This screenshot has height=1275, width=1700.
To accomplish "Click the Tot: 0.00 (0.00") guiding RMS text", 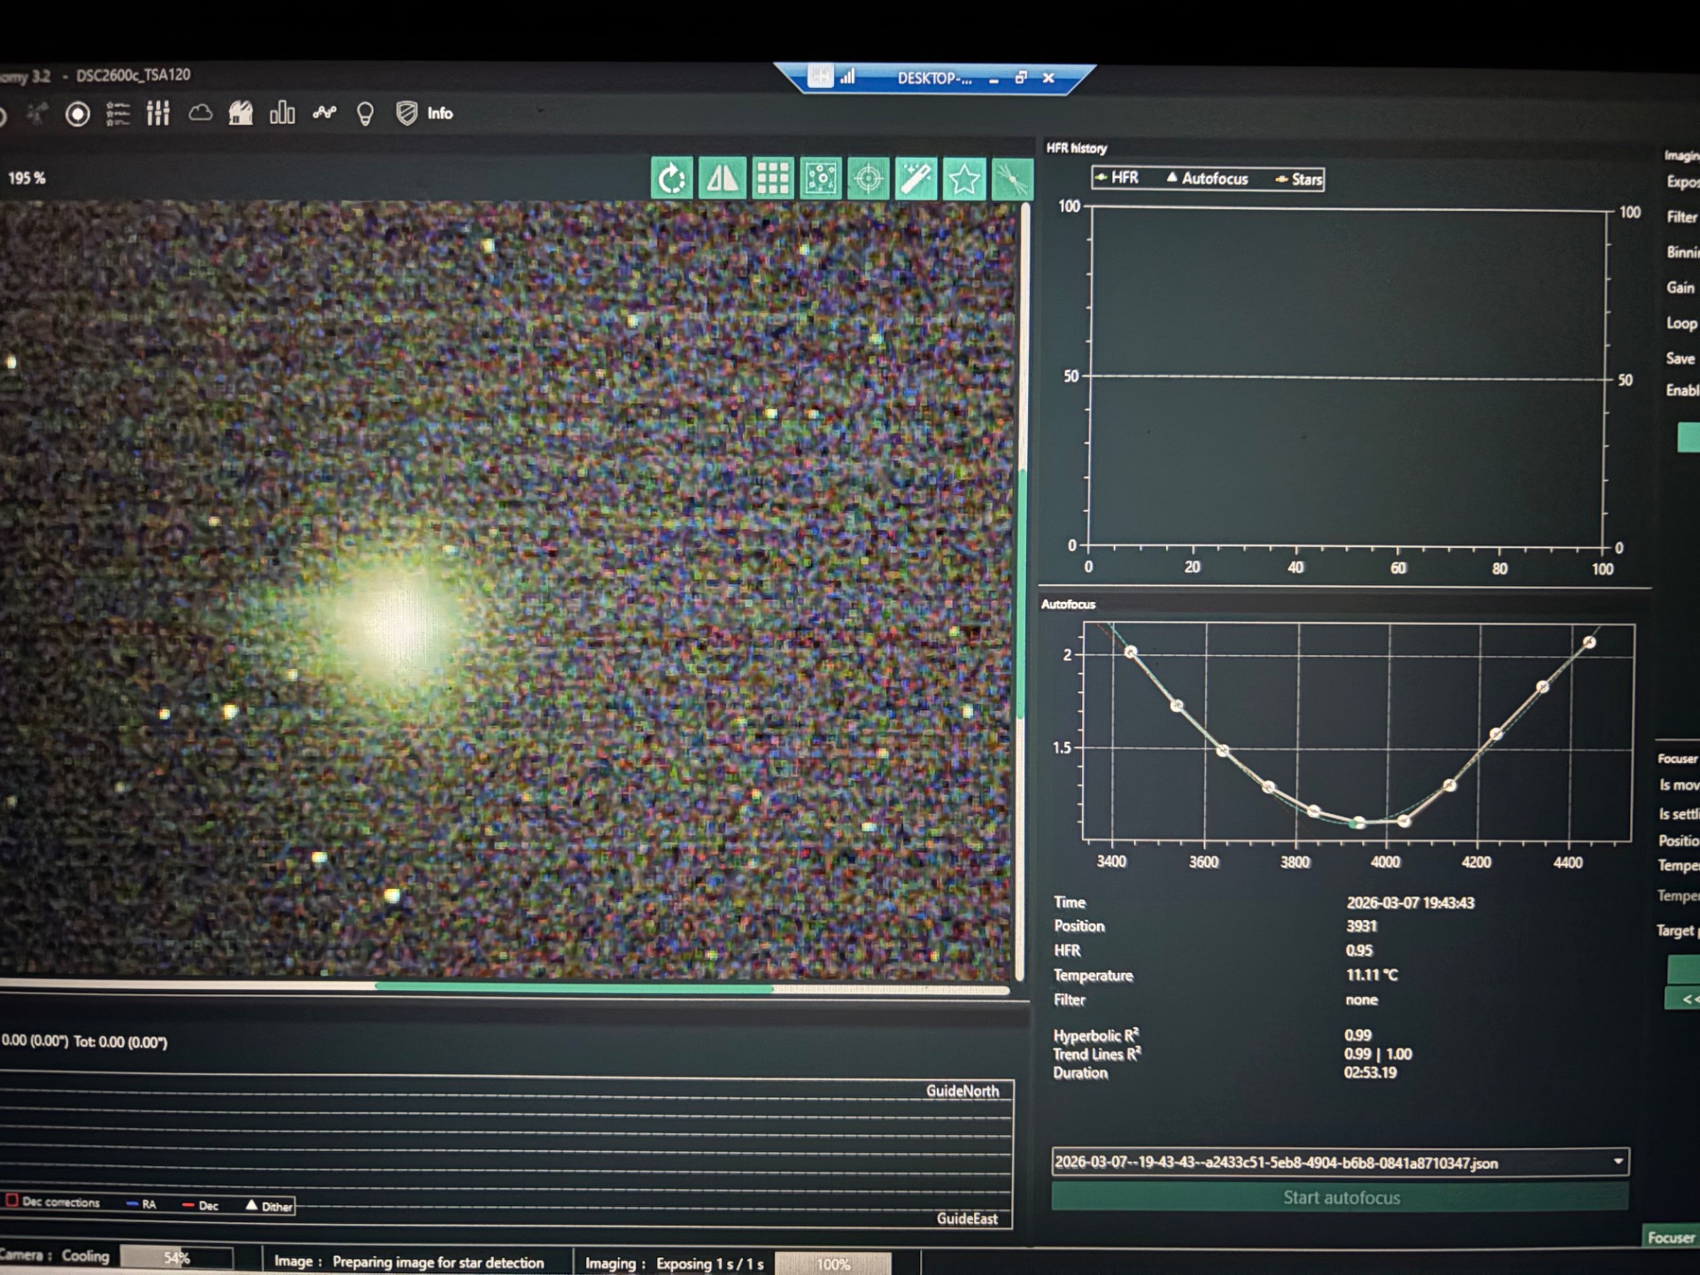I will [120, 1042].
